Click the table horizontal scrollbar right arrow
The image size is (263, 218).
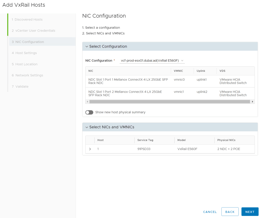[252, 102]
